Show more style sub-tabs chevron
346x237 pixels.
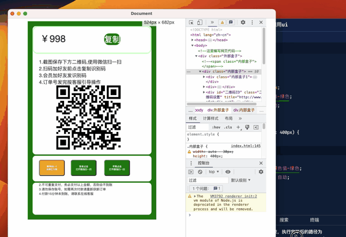click(240, 119)
